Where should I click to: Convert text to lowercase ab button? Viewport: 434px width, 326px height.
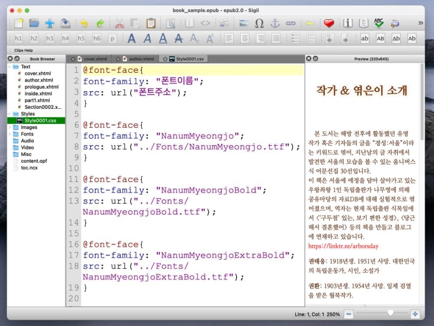point(365,38)
